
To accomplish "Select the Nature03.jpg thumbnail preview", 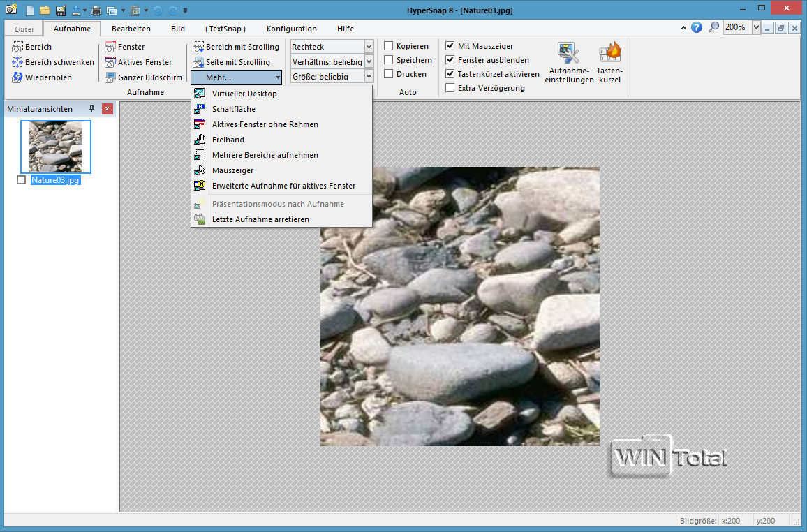I will tap(55, 147).
